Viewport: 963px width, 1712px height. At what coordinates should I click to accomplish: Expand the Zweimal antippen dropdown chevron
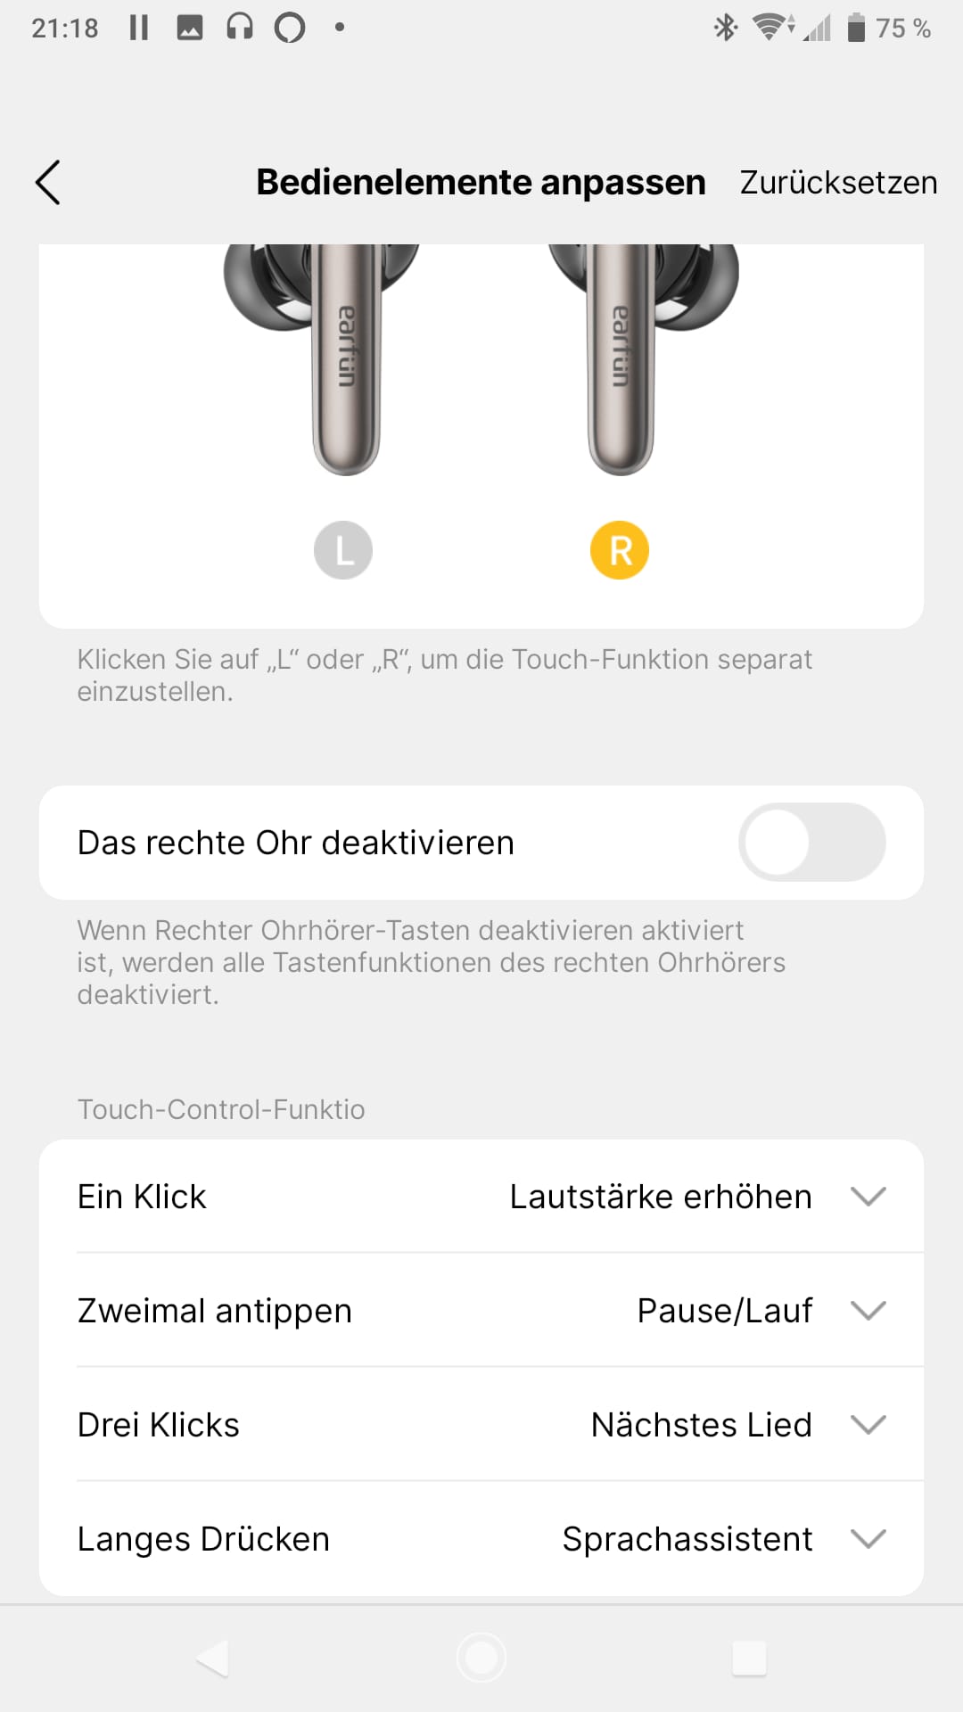(868, 1311)
